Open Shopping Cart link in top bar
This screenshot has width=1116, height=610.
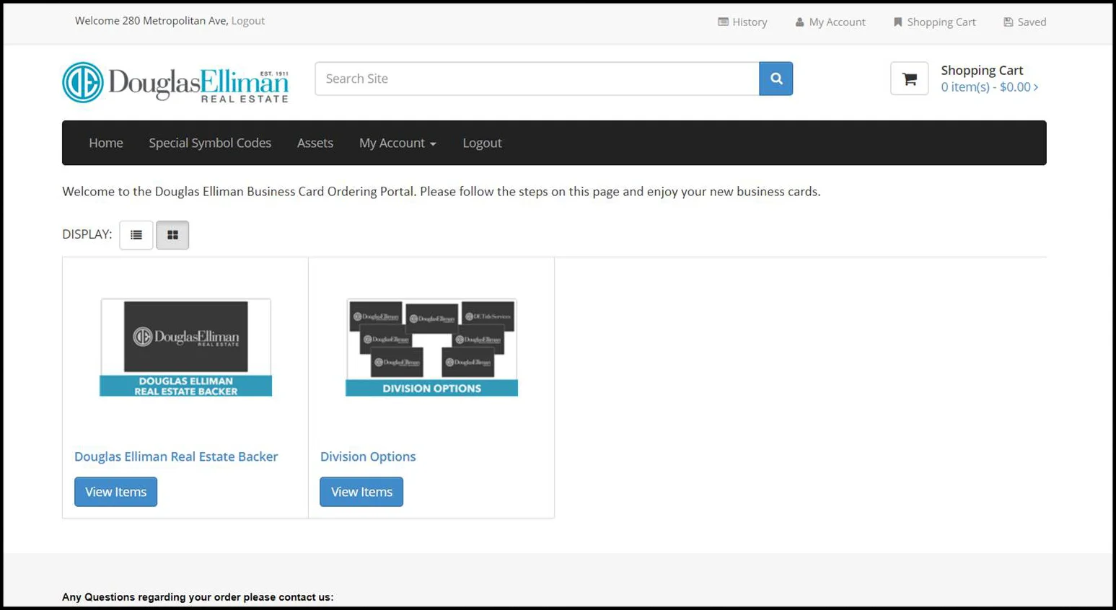click(x=934, y=22)
